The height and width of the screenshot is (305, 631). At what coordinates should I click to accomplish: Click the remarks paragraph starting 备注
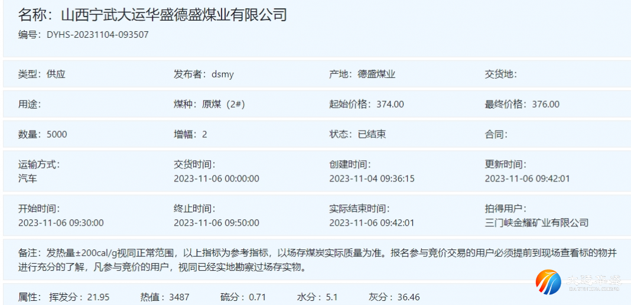pos(317,260)
